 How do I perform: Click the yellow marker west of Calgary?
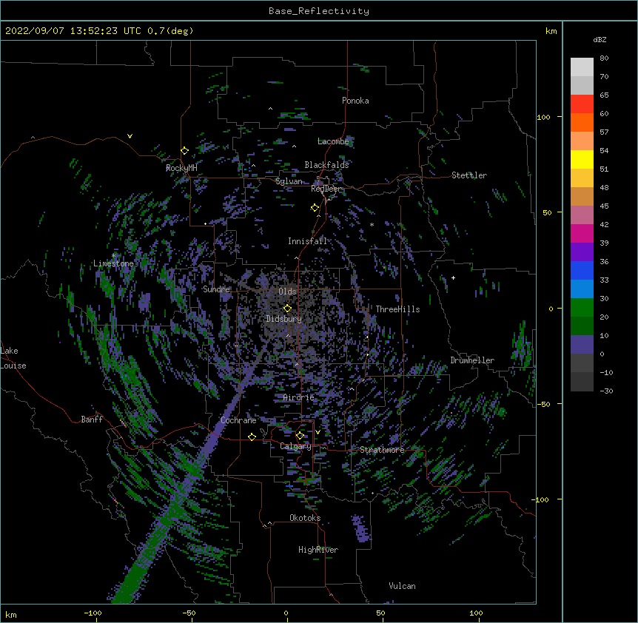252,437
